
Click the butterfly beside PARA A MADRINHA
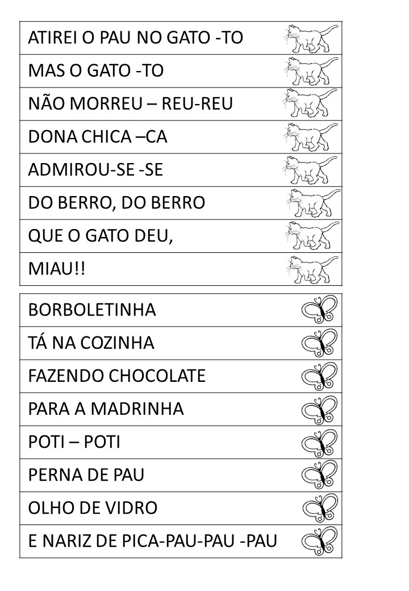coord(319,409)
